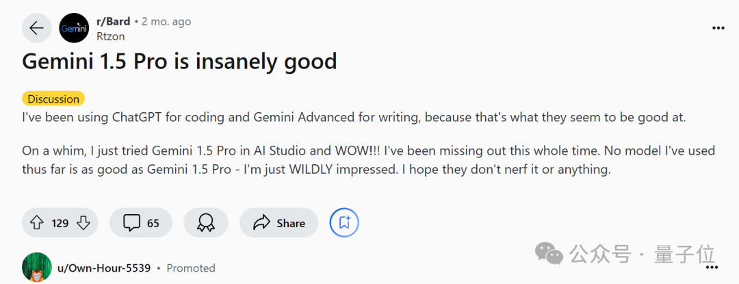Click the Share button
This screenshot has height=284, width=739.
point(279,222)
